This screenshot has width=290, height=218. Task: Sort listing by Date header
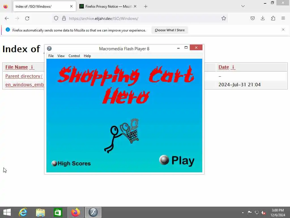tap(227, 67)
